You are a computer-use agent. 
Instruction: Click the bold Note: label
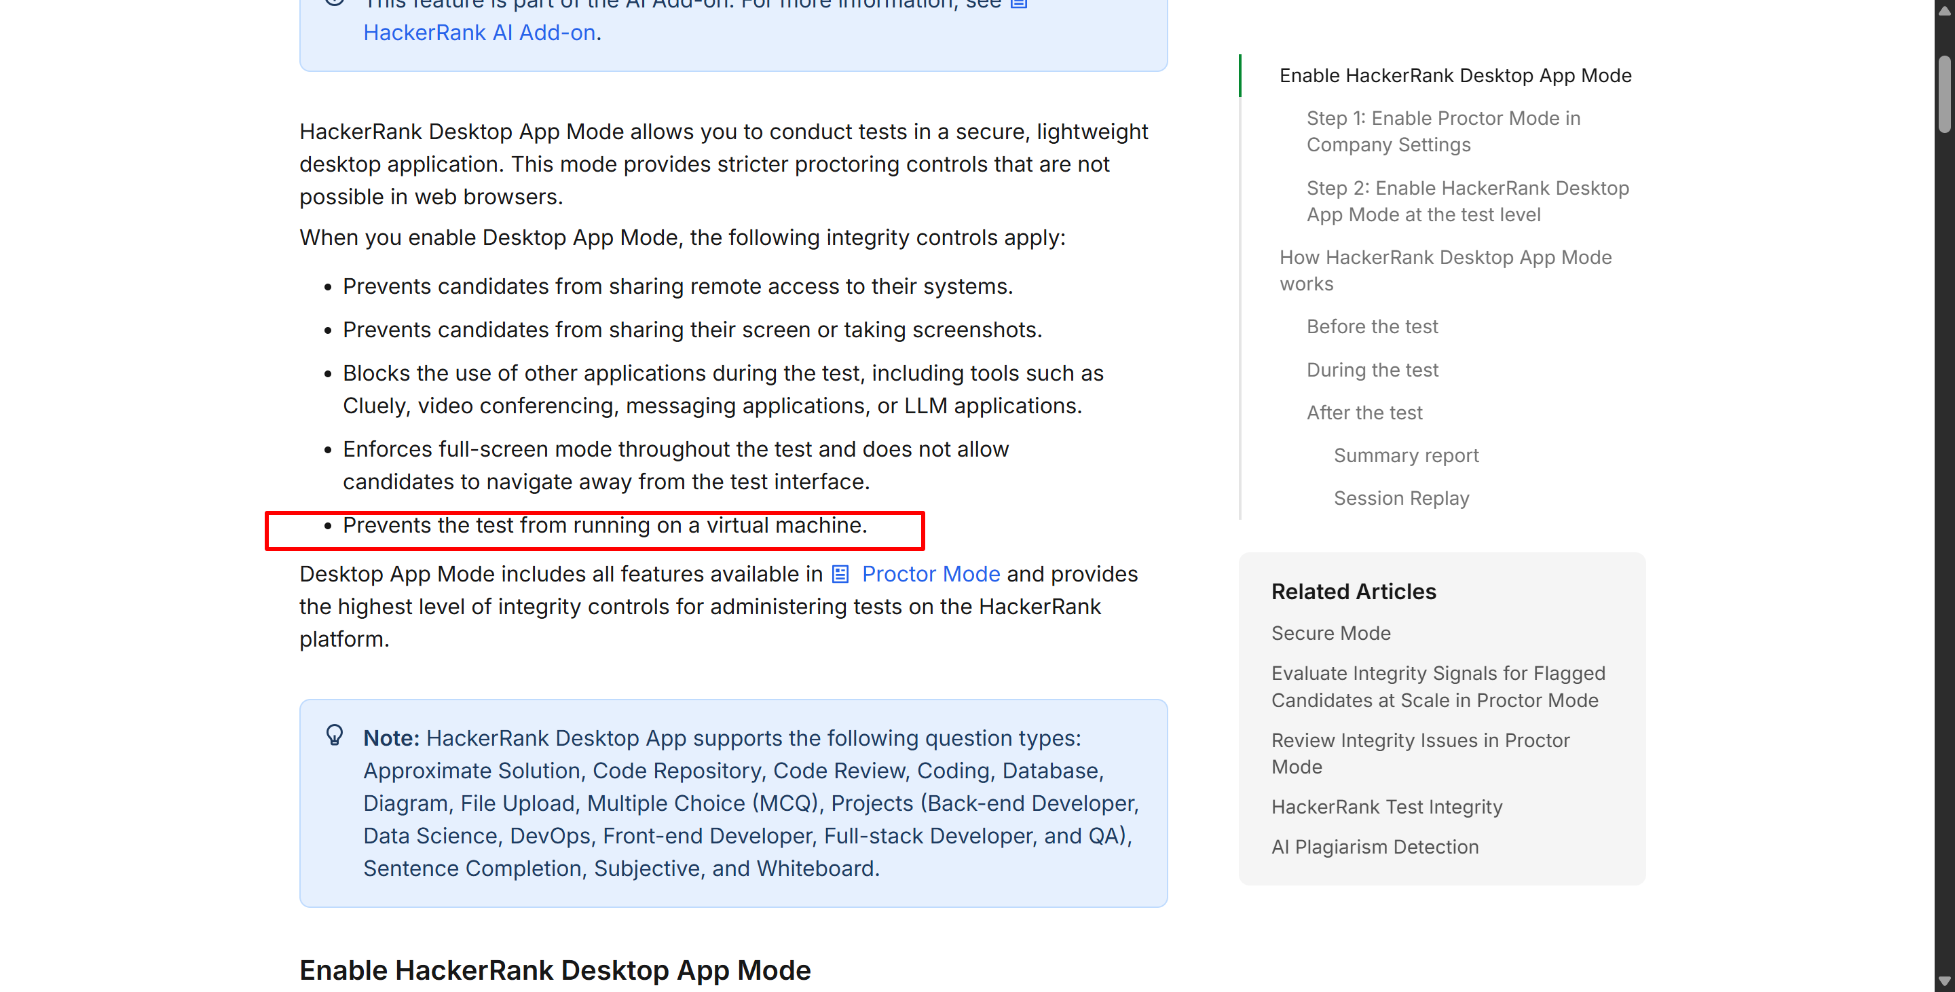point(391,739)
